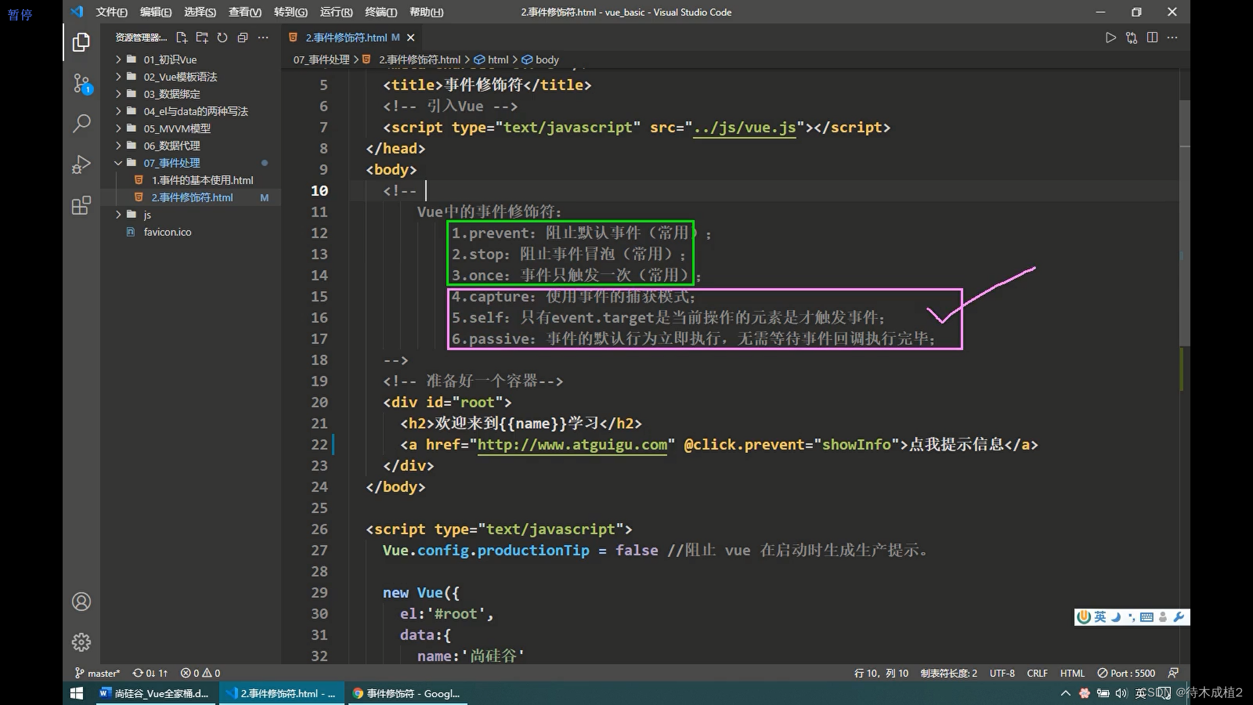
Task: Expand the 06_数据代理 folder
Action: click(x=191, y=146)
